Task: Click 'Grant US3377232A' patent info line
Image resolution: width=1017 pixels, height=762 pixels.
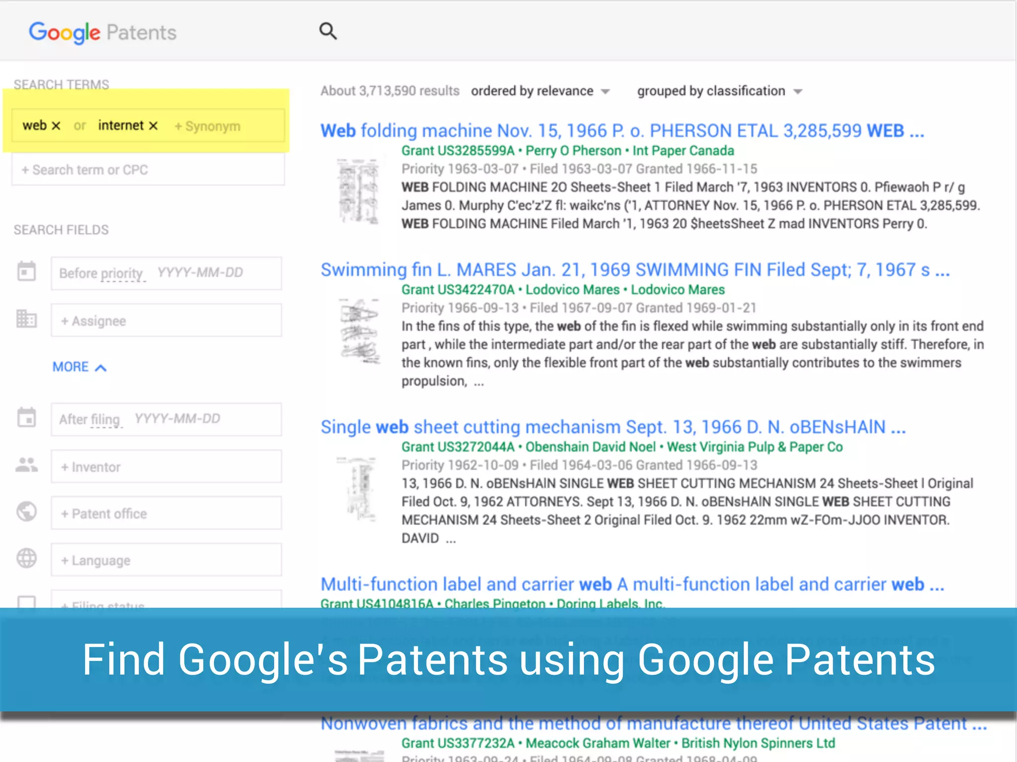Action: click(x=618, y=743)
